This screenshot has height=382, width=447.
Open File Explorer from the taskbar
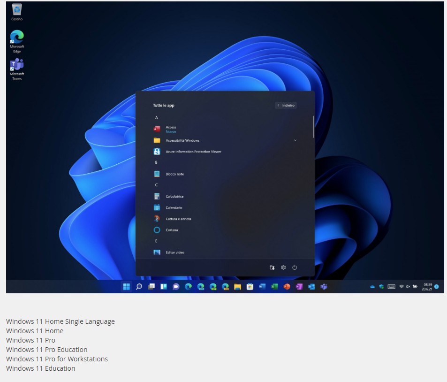point(237,286)
